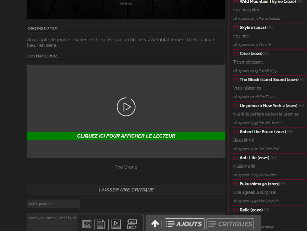Open the video player icon in bottom toolbar

click(116, 224)
